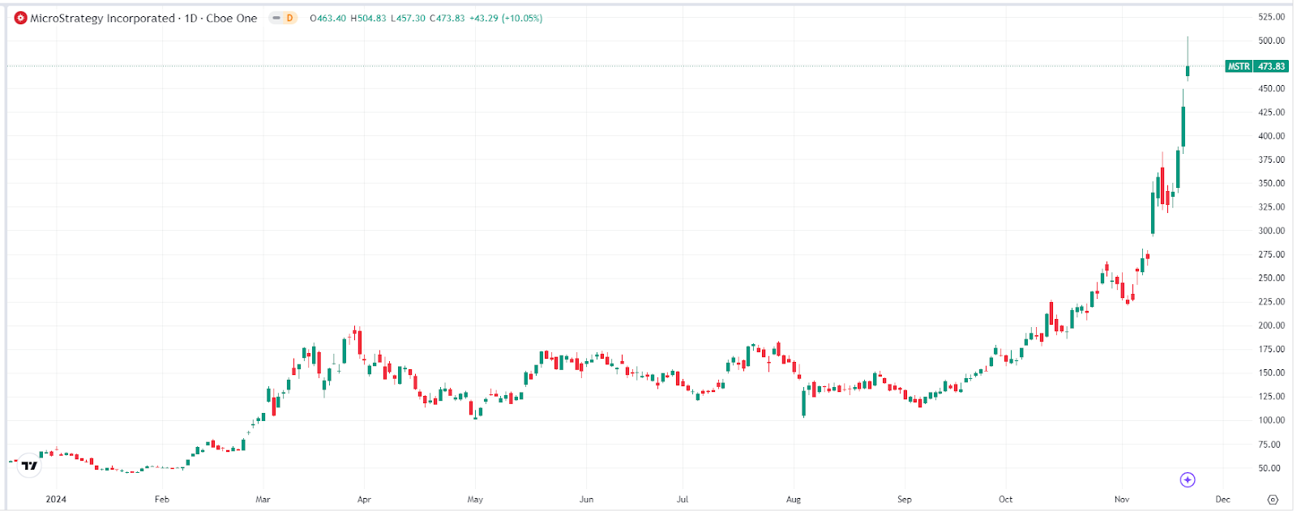1297x515 pixels.
Task: Click the 100.00 price axis label
Action: click(1271, 420)
